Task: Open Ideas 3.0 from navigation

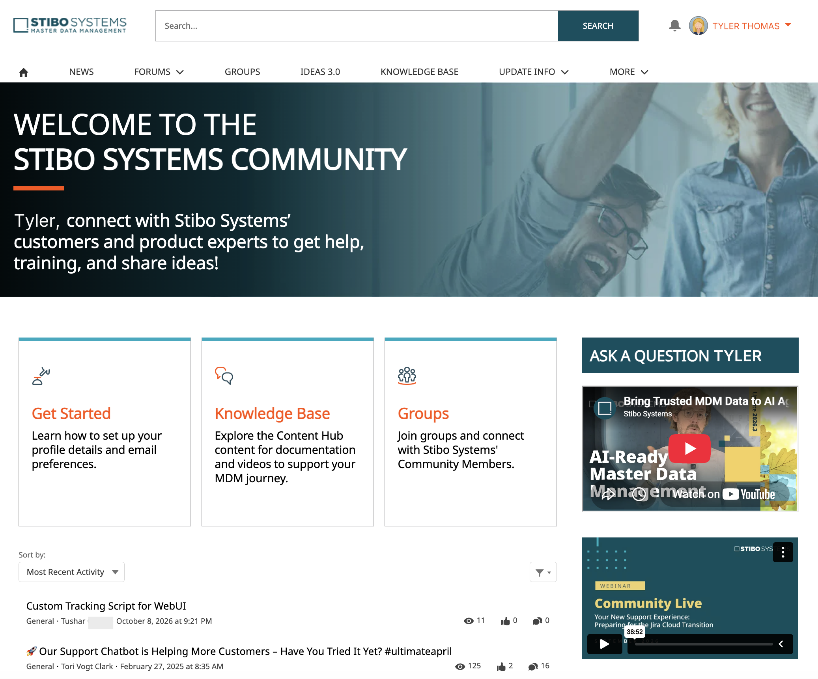Action: tap(320, 72)
